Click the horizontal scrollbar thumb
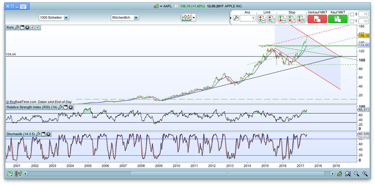This screenshot has height=185, width=375. [x=227, y=174]
